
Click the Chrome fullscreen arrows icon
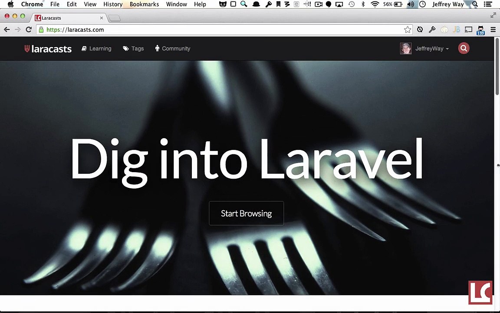coord(493,15)
